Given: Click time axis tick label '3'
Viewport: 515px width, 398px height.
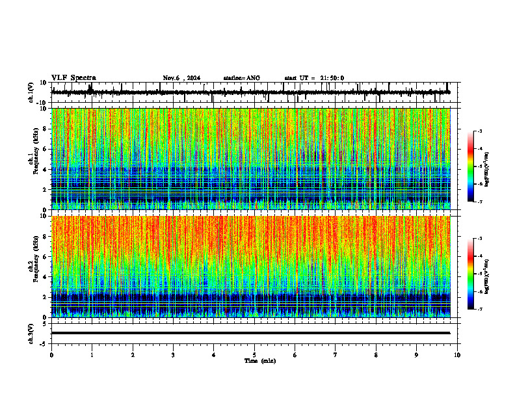Looking at the screenshot, I should (x=173, y=355).
